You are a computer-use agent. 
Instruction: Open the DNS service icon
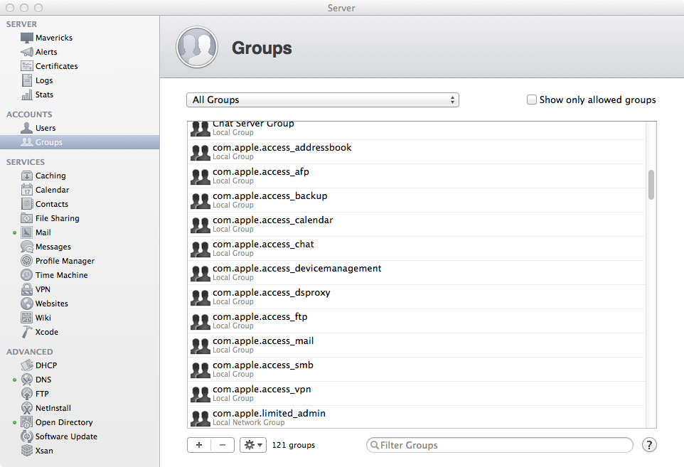pos(26,380)
